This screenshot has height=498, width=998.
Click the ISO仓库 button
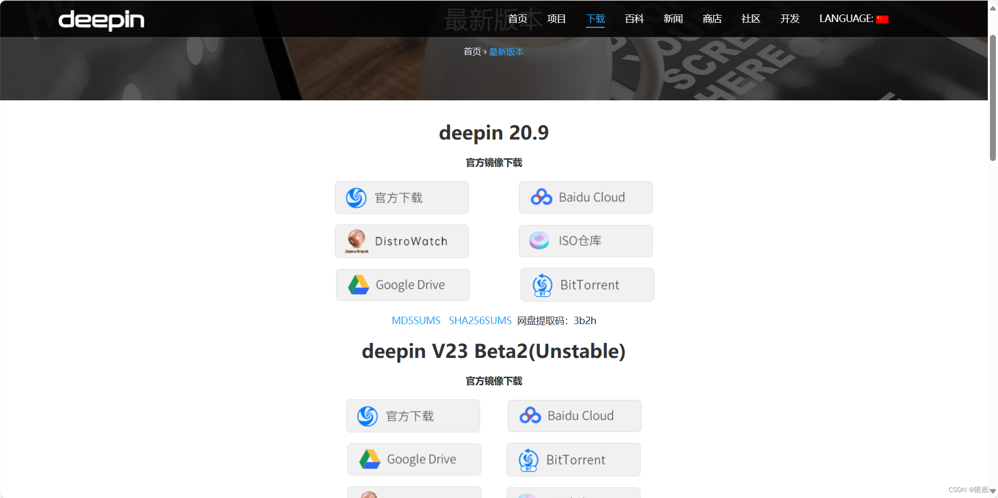click(586, 241)
